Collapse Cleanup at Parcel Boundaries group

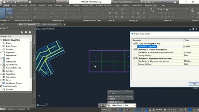tap(134, 49)
